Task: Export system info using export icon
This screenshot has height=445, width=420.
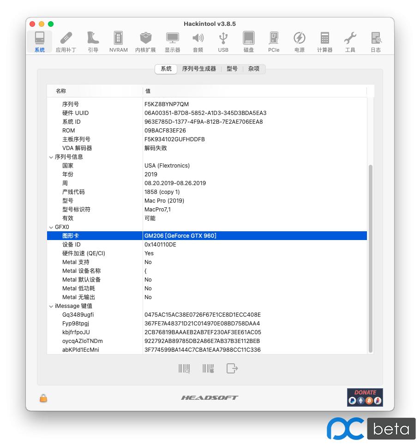Action: tap(232, 368)
